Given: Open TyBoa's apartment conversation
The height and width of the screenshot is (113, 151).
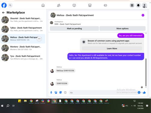Looking at the screenshot, I should tap(23, 29).
